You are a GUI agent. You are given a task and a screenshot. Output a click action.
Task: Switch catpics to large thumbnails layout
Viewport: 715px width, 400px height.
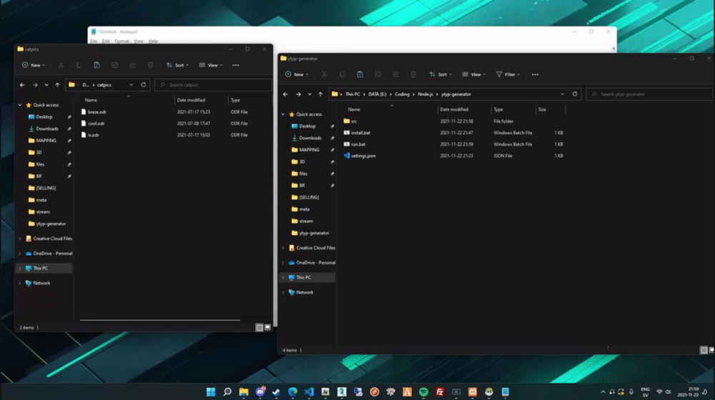pyautogui.click(x=267, y=327)
